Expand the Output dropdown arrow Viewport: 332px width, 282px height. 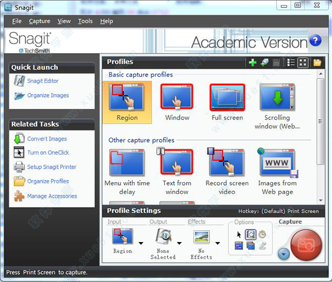179,243
